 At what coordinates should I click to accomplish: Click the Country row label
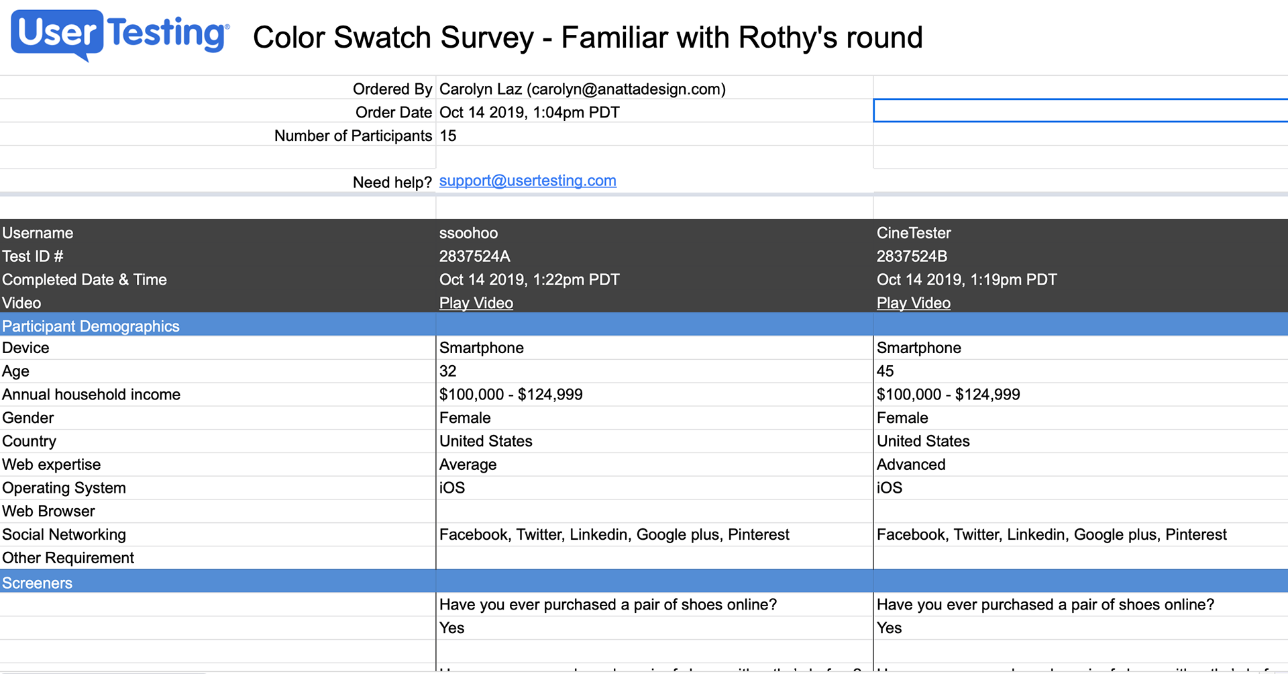pos(29,441)
